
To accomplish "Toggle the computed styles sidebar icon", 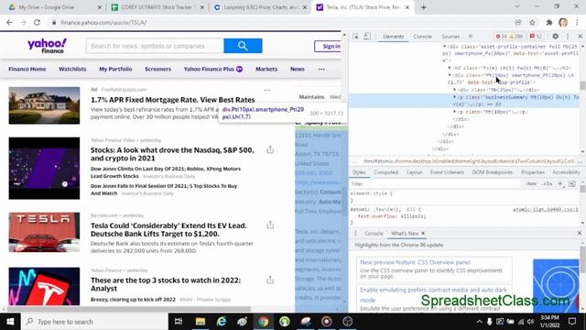I will [572, 183].
